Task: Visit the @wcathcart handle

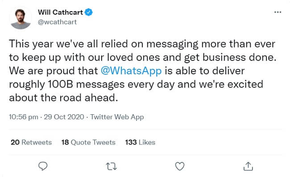Action: 57,22
